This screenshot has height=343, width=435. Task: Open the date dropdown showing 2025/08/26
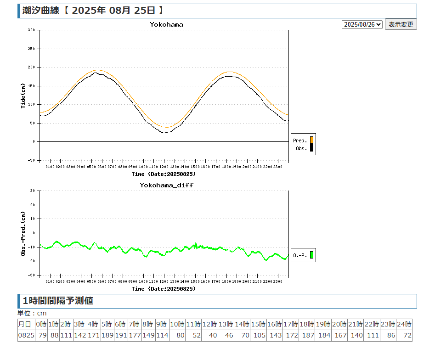362,24
